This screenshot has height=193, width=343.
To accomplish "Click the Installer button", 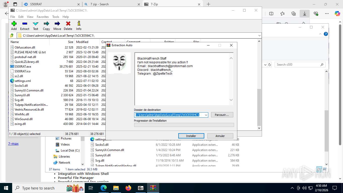I will 191,136.
